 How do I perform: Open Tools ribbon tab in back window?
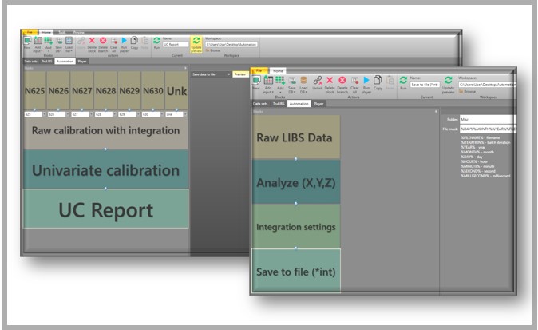[62, 32]
